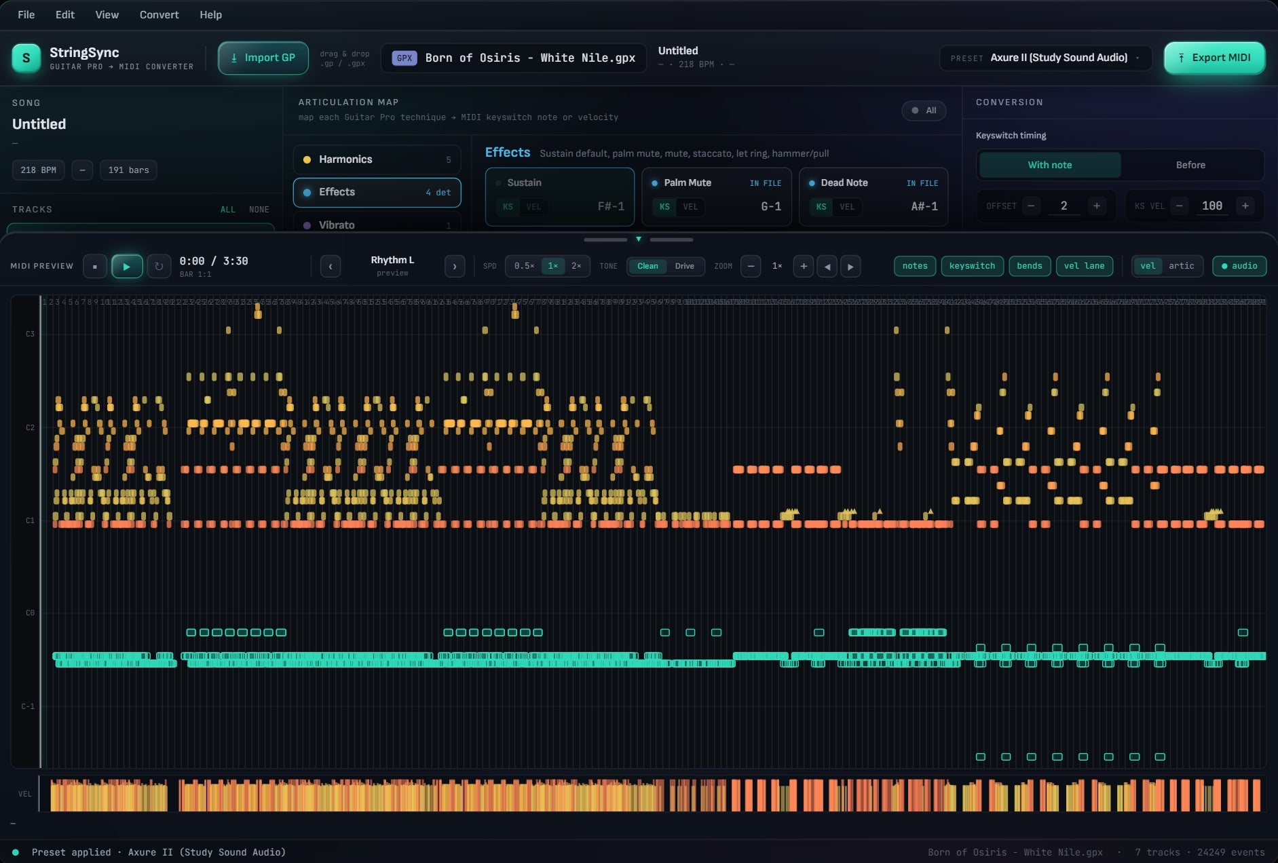Click the offset value field 2
Screen dimensions: 1278x863
tap(1064, 206)
